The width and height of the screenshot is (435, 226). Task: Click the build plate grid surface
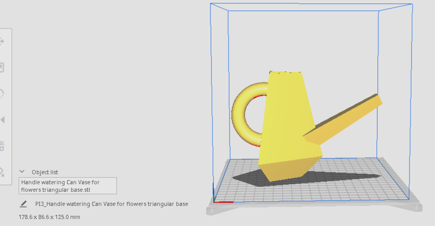[x=359, y=187]
